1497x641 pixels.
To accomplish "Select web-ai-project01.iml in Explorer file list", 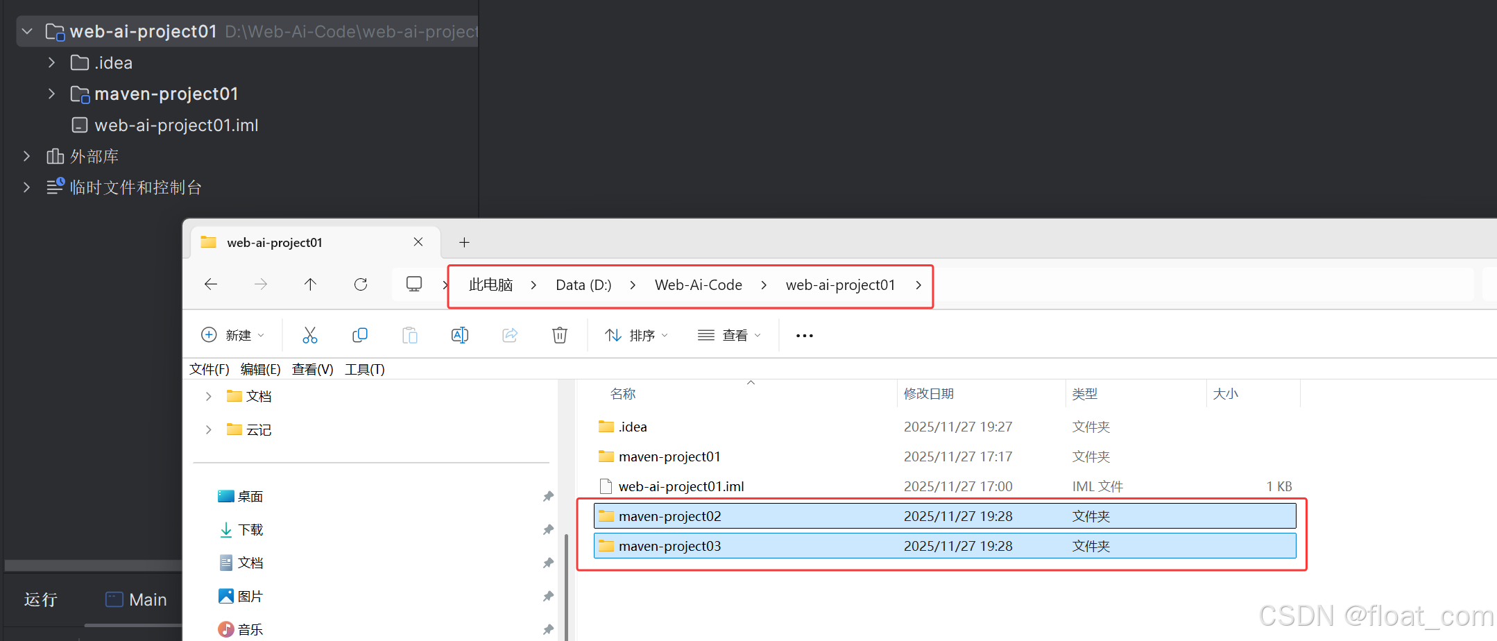I will pos(946,486).
